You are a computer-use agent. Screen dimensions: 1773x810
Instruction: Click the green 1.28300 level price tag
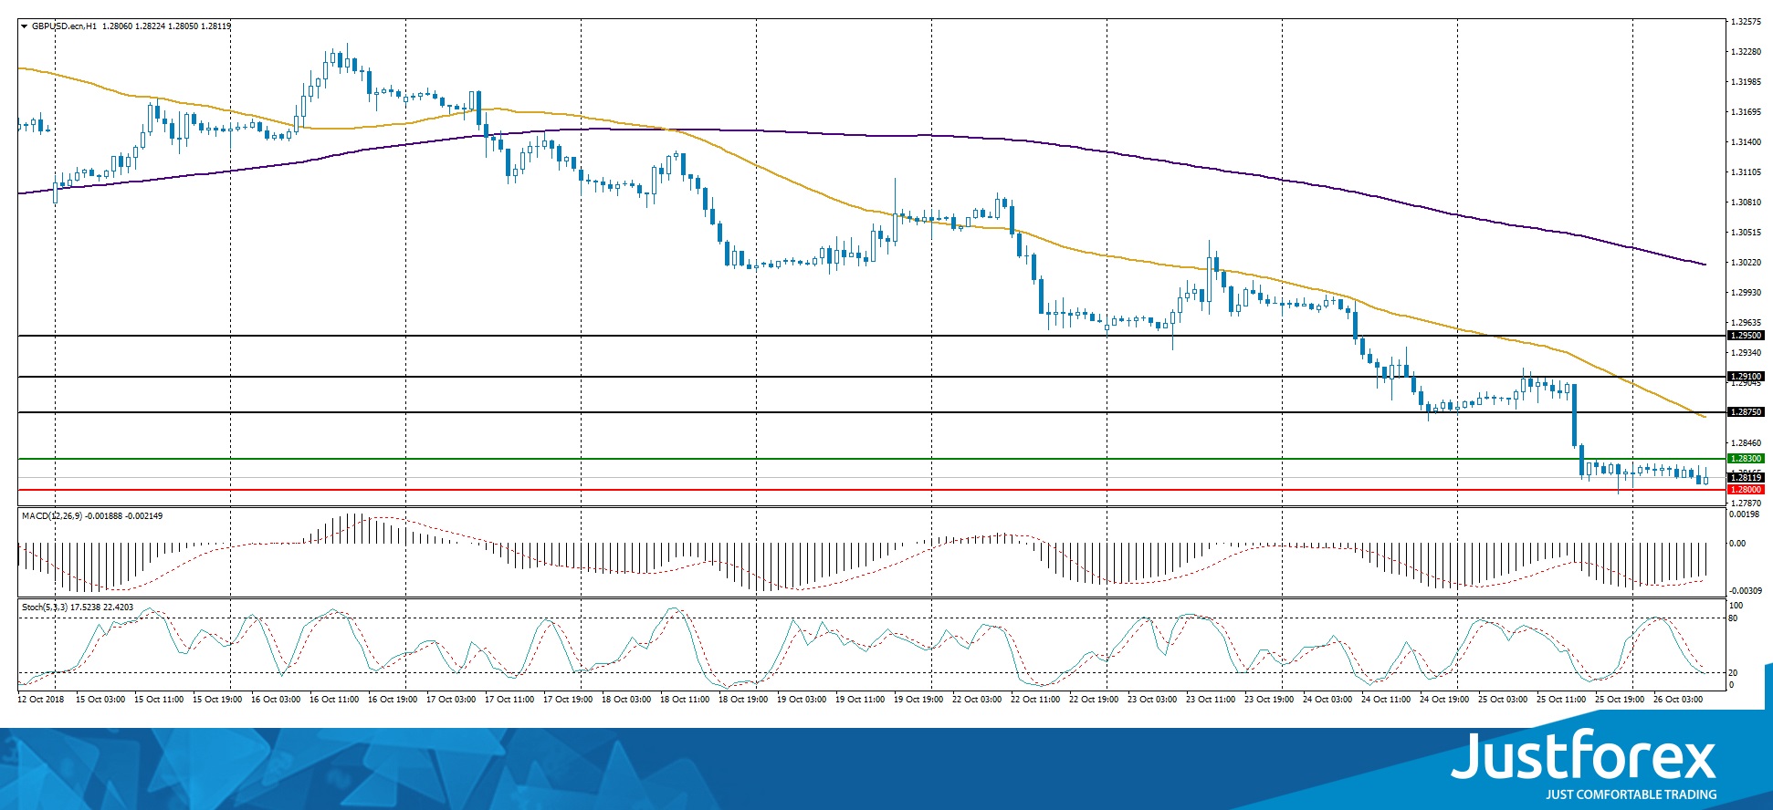point(1747,459)
